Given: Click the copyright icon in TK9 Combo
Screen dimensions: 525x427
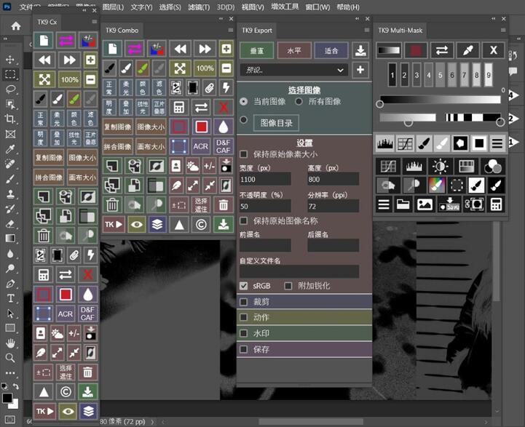Looking at the screenshot, I should pos(201,224).
